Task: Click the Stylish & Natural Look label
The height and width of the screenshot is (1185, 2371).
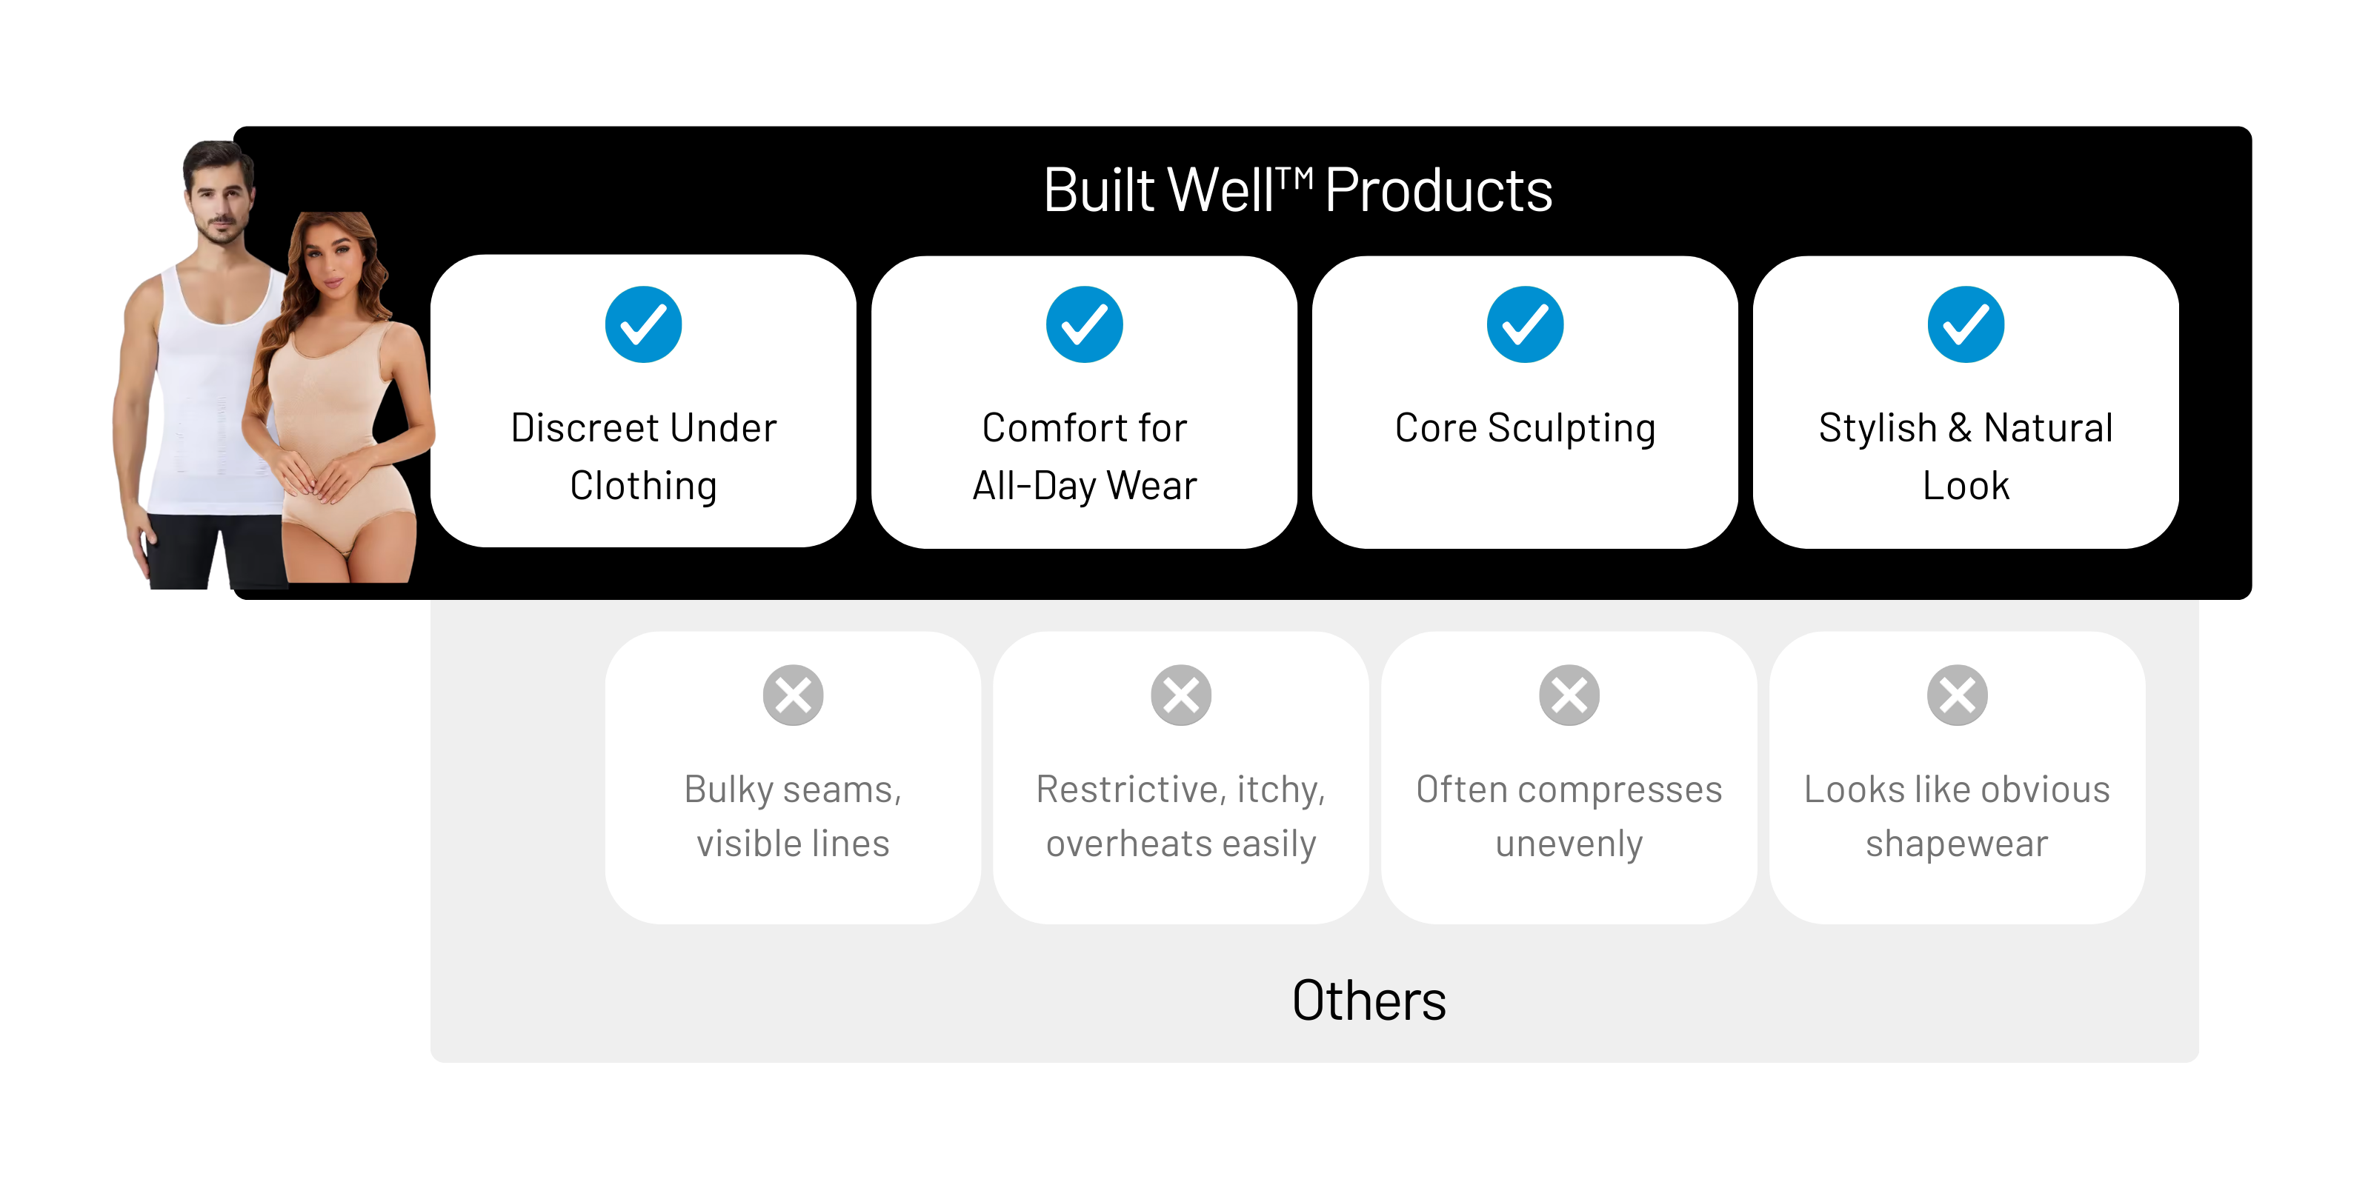Action: 1966,456
